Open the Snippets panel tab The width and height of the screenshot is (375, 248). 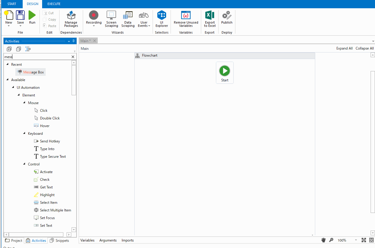click(59, 241)
